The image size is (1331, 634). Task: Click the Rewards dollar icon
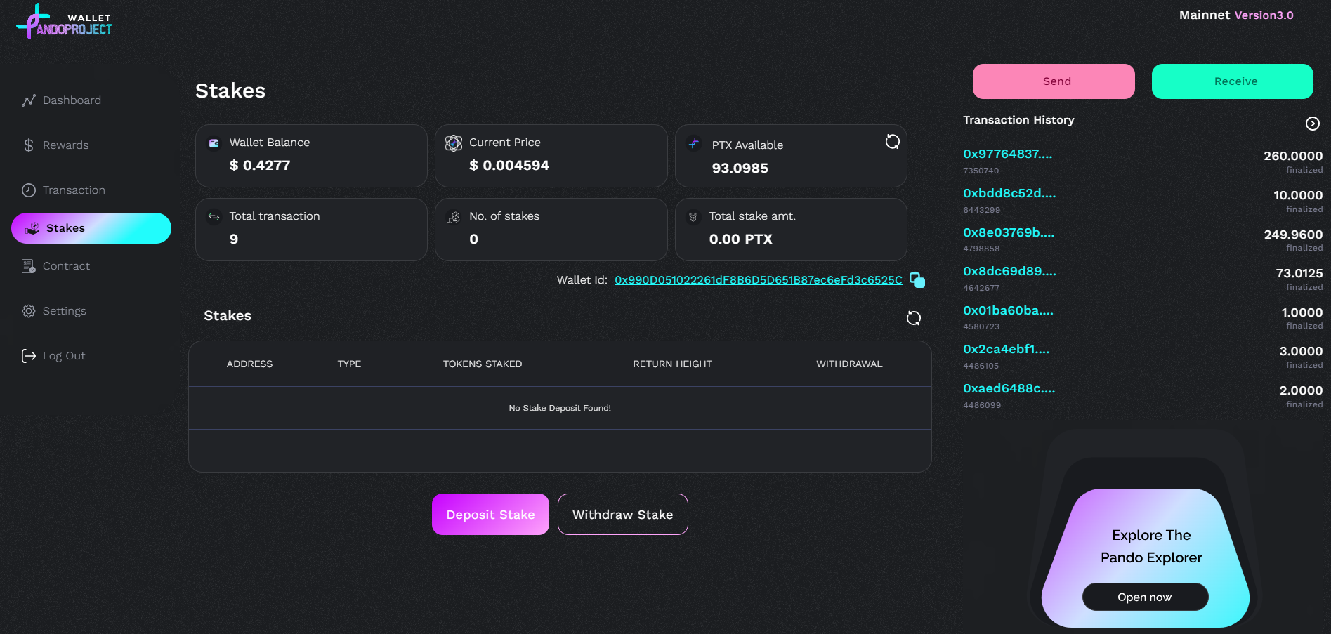pyautogui.click(x=29, y=145)
